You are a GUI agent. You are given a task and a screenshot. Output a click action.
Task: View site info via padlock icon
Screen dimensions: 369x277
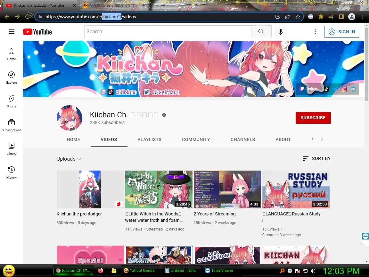[x=40, y=17]
